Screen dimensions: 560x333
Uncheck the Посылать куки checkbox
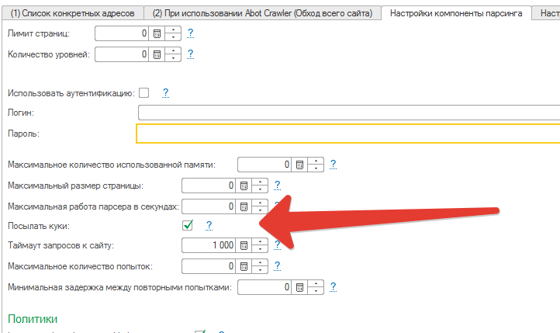point(187,225)
